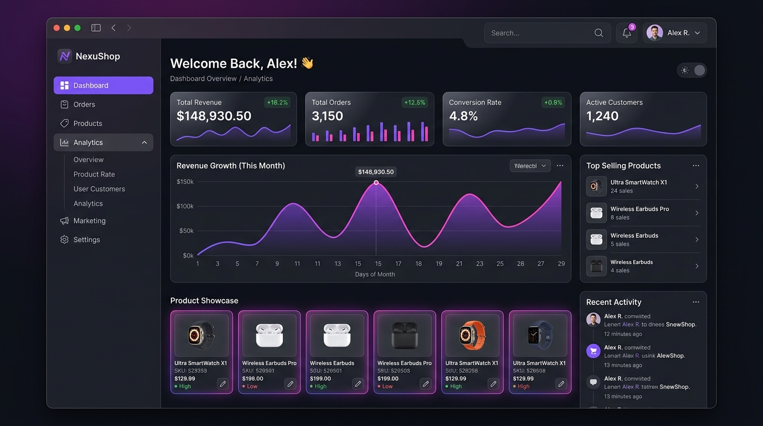This screenshot has width=763, height=426.
Task: Click the Total Revenue stat card
Action: point(233,119)
